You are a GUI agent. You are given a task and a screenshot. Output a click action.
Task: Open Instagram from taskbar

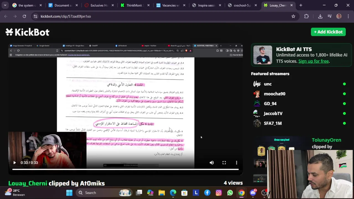point(218,193)
